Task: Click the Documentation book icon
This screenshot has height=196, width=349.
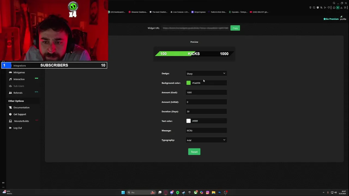Action: coord(10,108)
